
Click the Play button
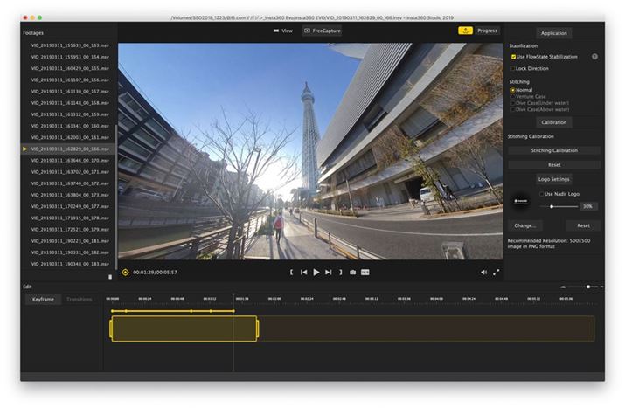pos(316,272)
